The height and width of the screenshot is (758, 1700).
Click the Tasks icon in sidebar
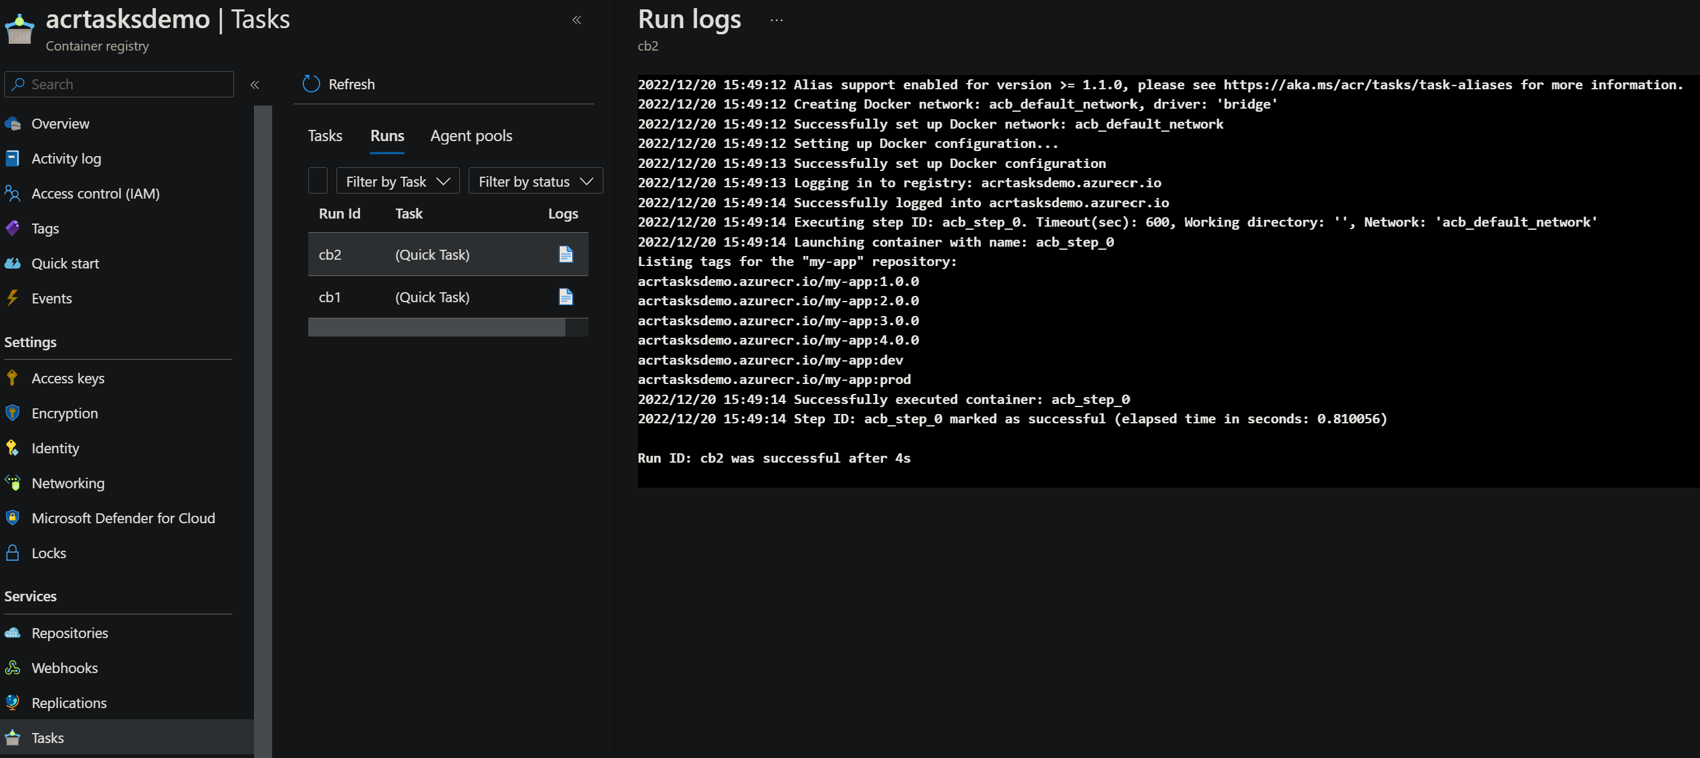12,738
